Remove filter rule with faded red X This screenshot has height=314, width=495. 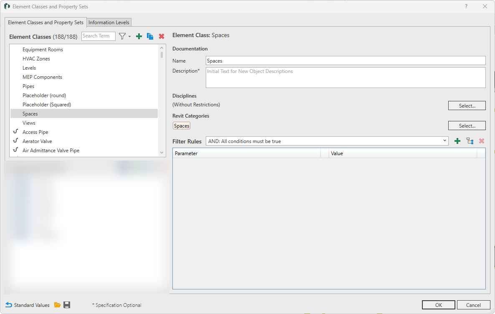[x=481, y=141]
